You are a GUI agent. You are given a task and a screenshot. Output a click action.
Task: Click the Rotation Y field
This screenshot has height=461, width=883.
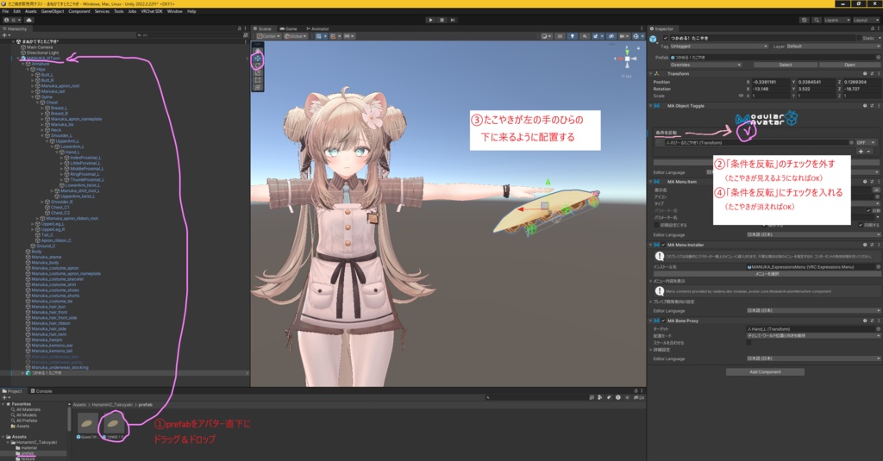816,89
